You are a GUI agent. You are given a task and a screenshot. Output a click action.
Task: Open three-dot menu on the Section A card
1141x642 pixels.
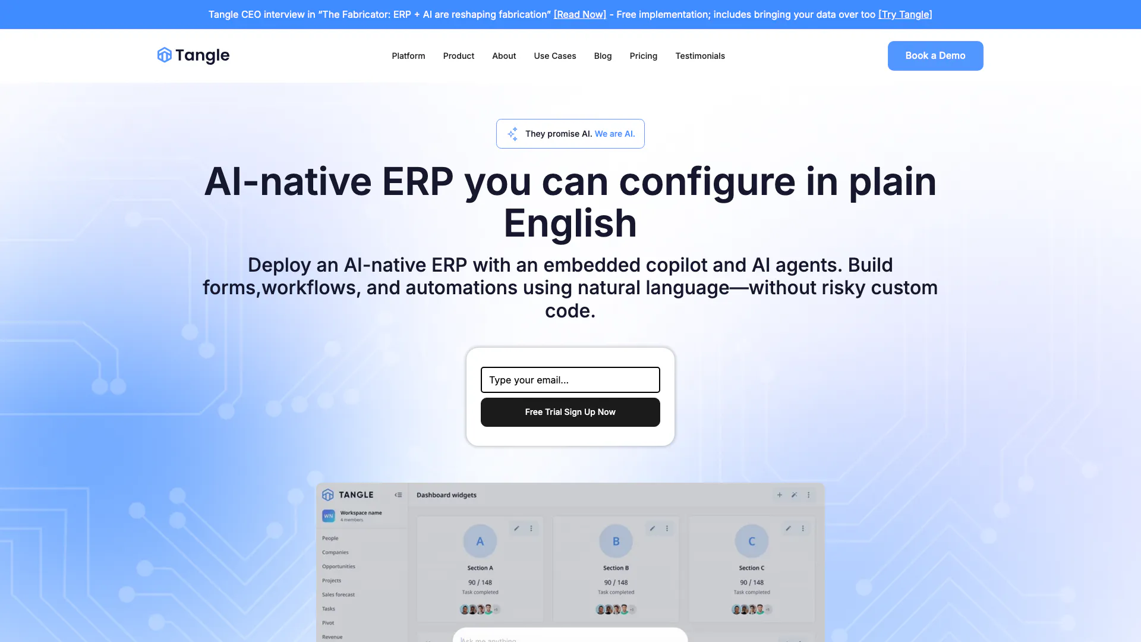pos(531,528)
